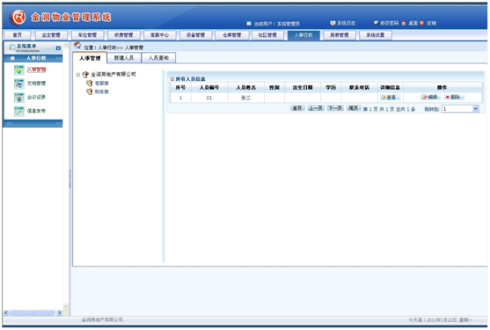Screen dimensions: 490x330
Task: Click 修改密码 change password link
Action: click(386, 23)
